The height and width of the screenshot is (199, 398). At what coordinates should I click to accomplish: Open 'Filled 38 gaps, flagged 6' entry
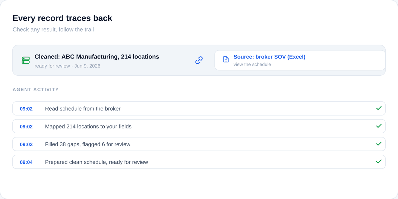tap(199, 144)
